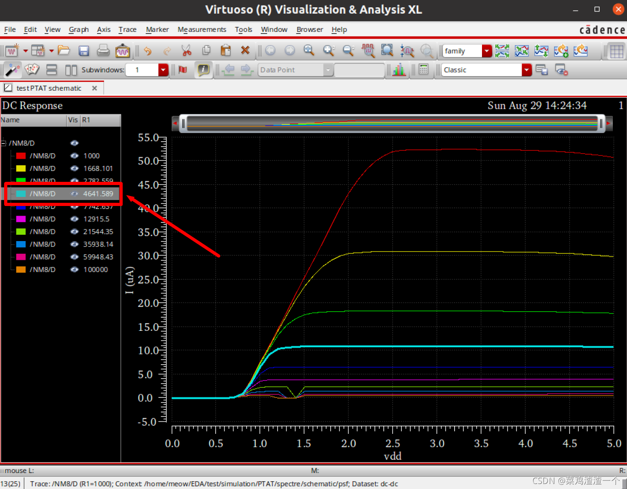Open the Data Point dropdown
This screenshot has height=489, width=627.
click(328, 70)
